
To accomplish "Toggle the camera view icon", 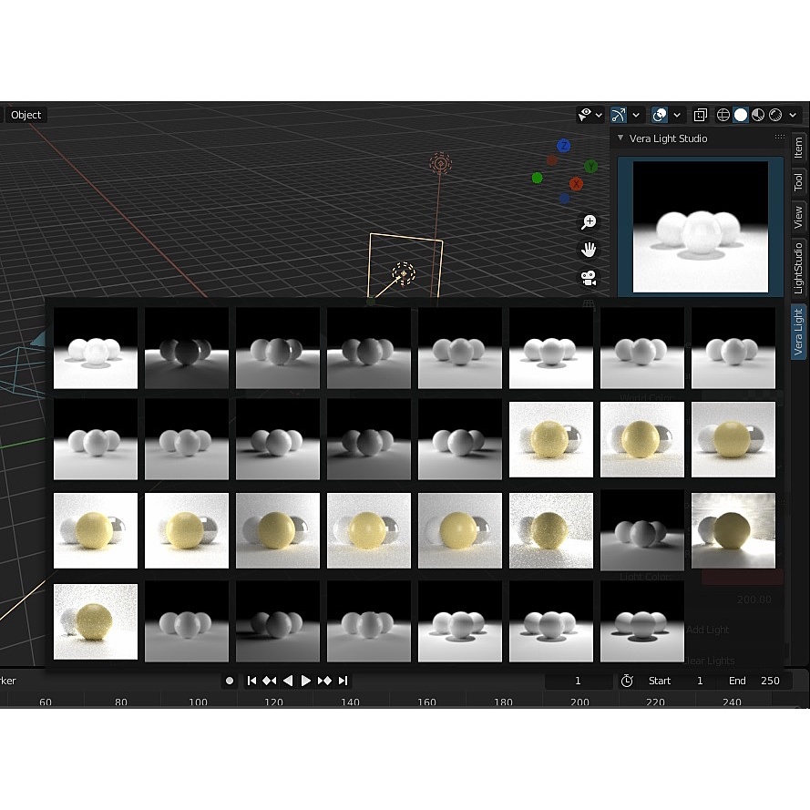I will point(589,278).
